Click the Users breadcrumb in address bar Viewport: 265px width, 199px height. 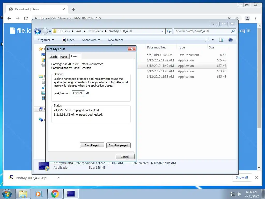click(66, 31)
